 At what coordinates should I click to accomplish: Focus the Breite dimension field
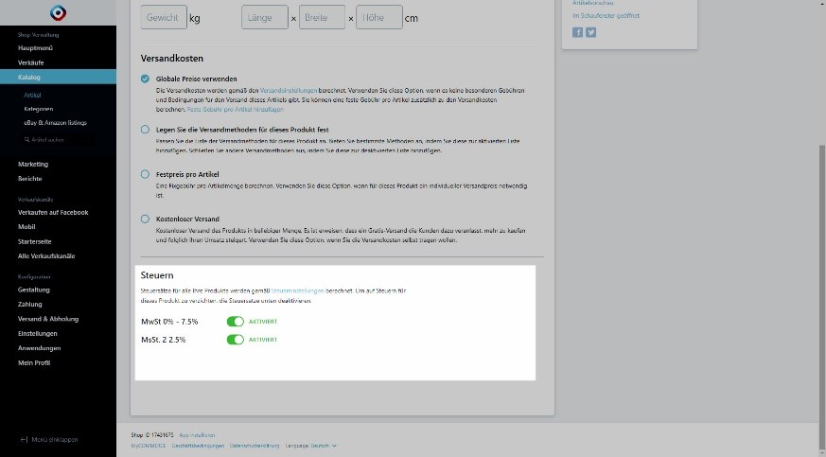[322, 18]
